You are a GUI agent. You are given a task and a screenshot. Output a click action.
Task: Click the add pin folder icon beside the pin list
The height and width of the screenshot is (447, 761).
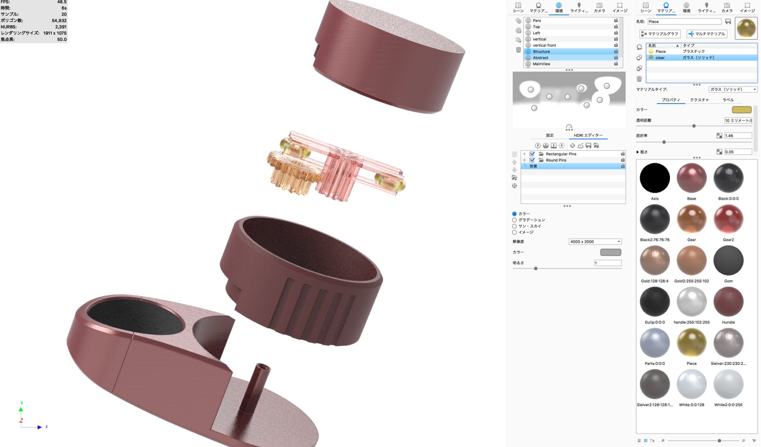(514, 178)
